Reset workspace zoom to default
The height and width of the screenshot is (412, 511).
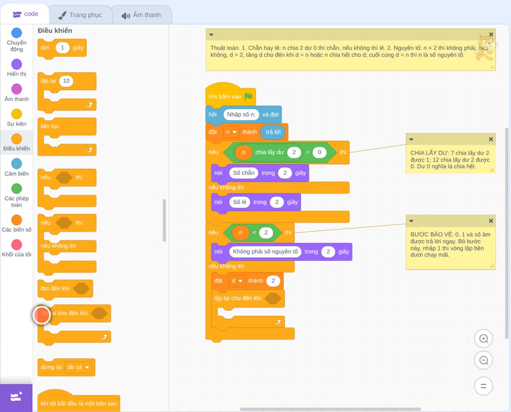[x=483, y=386]
